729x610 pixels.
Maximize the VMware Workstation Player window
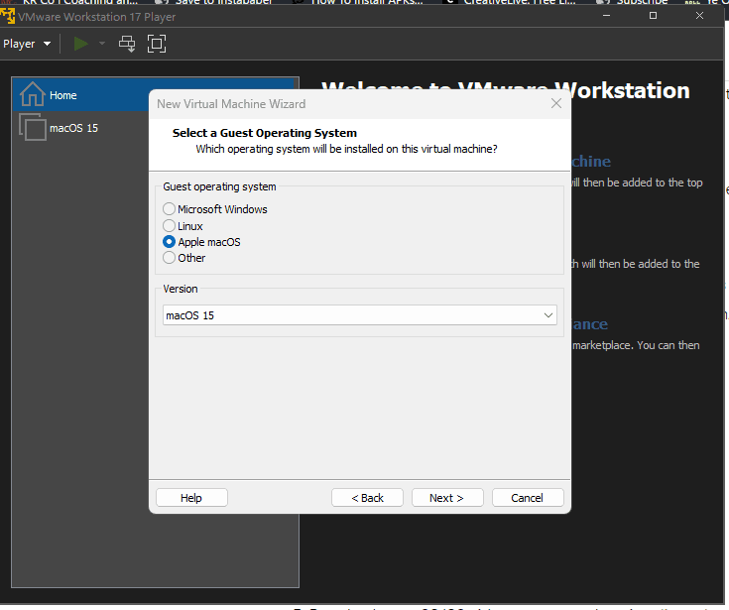[x=653, y=17]
